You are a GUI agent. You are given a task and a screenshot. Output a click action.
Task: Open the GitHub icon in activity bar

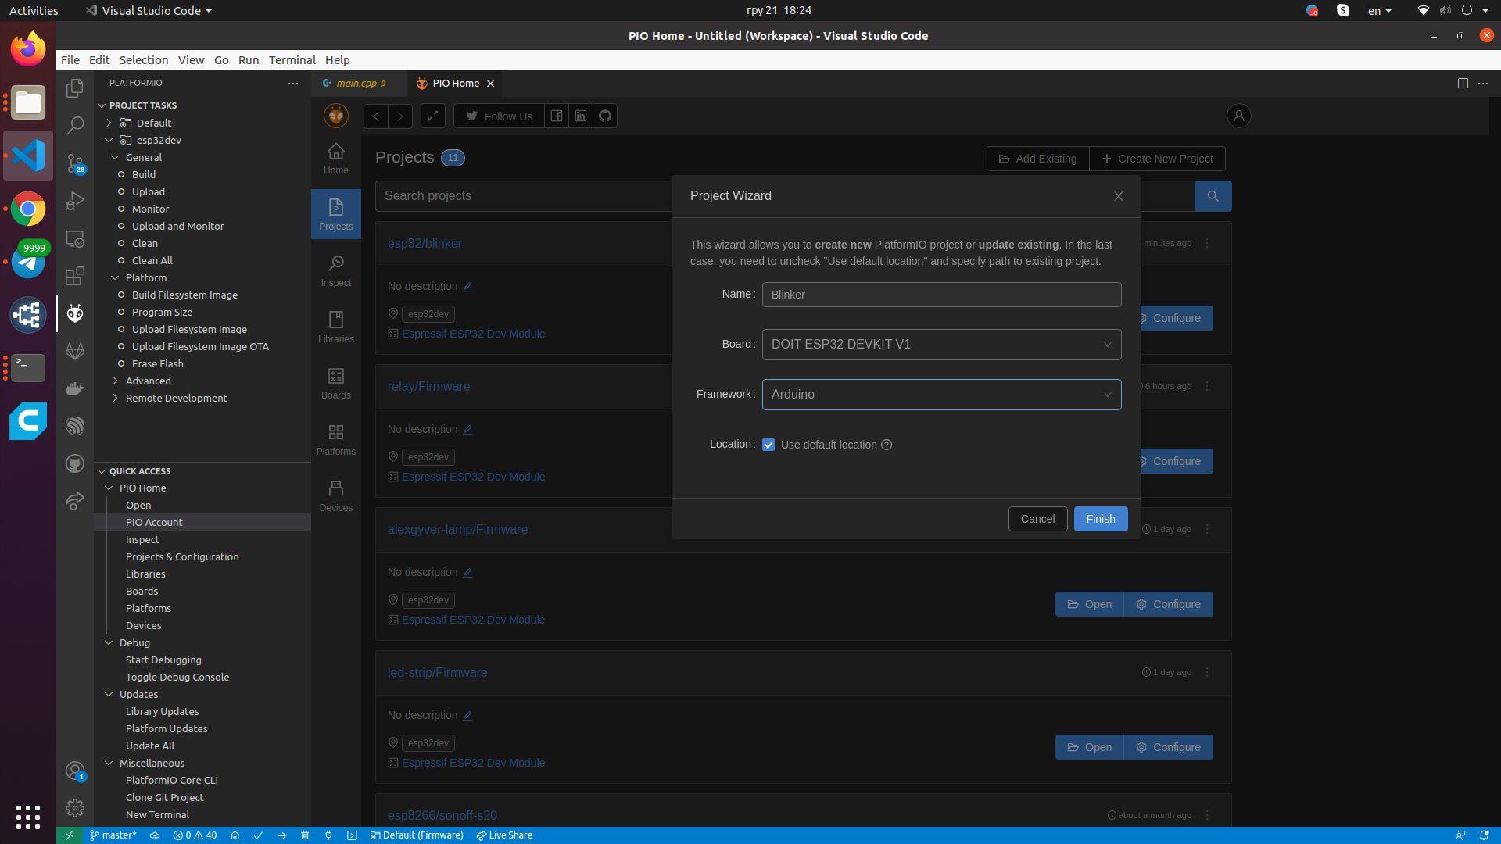(75, 463)
